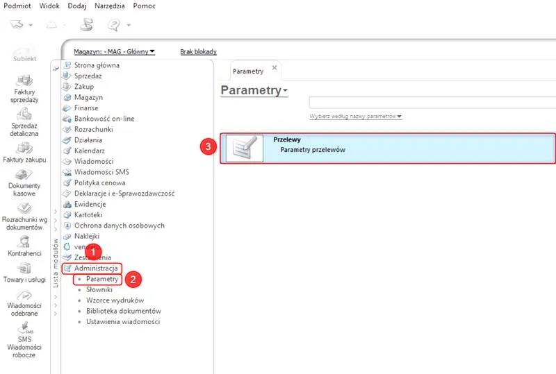The image size is (556, 374).
Task: Open the Sprzedaż detaliczna shortcut icon
Action: (24, 114)
